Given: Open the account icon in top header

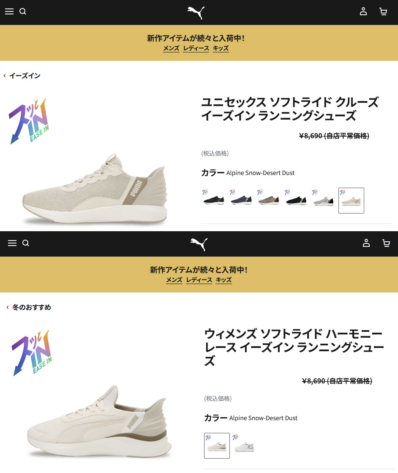Looking at the screenshot, I should point(363,11).
